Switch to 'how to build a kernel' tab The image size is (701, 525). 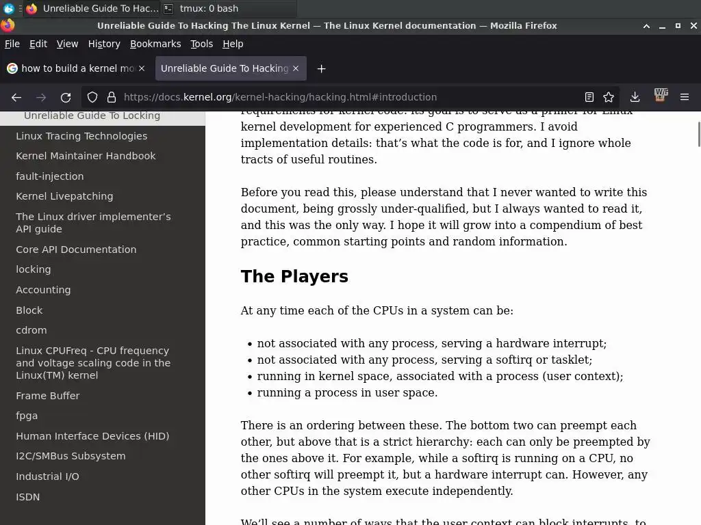point(76,68)
